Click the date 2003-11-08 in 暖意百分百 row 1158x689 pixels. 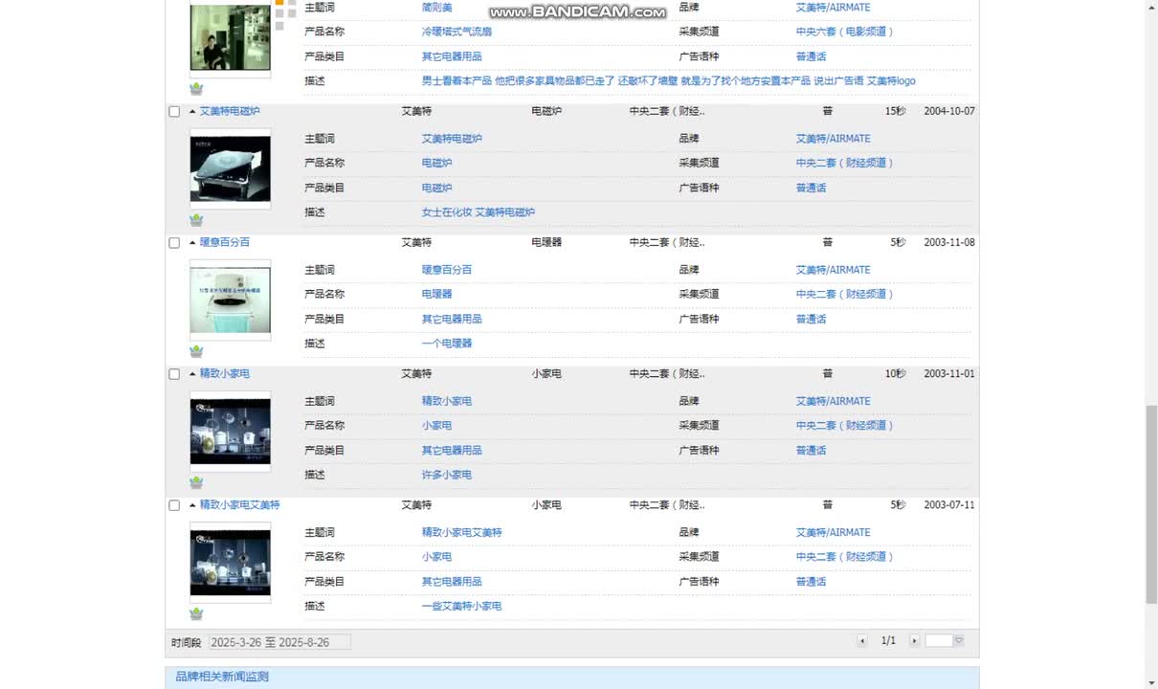click(x=949, y=242)
